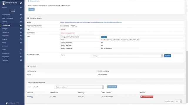
Task: Open the Volumes page
Action: point(5,36)
